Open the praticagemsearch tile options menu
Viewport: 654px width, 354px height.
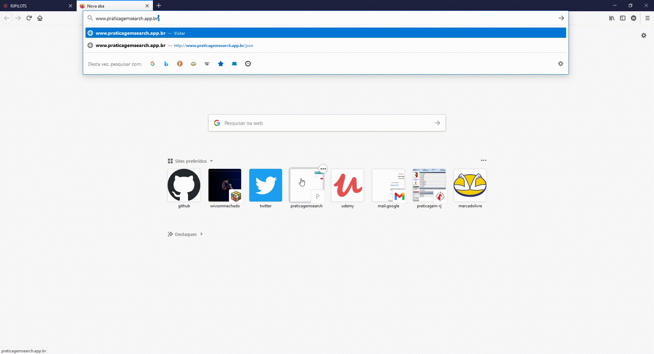[323, 169]
